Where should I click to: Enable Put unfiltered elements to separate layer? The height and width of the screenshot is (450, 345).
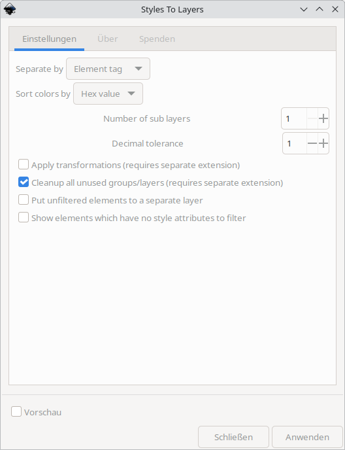24,199
